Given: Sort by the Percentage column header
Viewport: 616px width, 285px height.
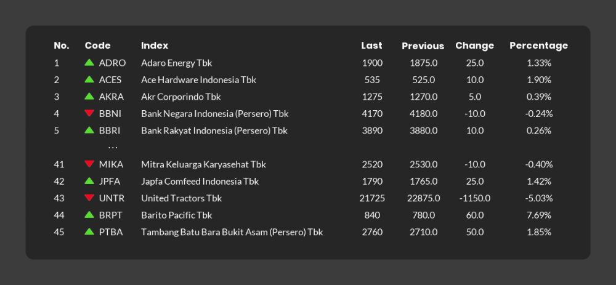Looking at the screenshot, I should tap(538, 46).
